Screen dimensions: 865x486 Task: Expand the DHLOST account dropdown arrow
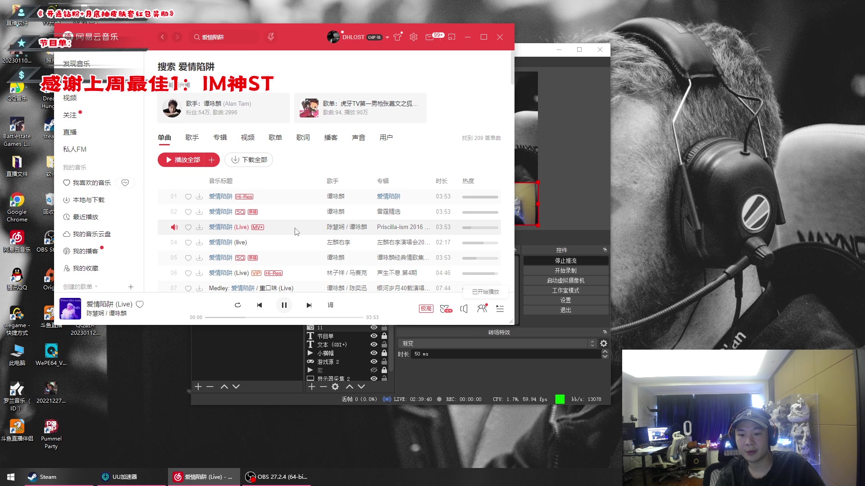coord(387,37)
